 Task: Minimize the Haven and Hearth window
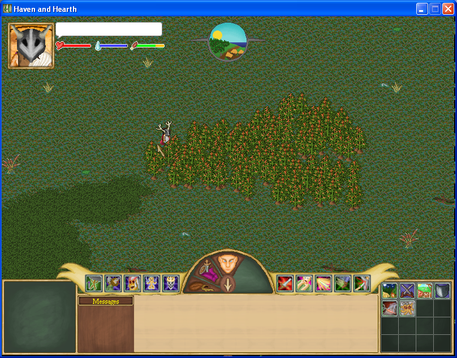click(x=422, y=9)
